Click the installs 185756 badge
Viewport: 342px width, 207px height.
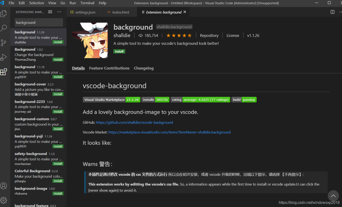click(x=155, y=100)
